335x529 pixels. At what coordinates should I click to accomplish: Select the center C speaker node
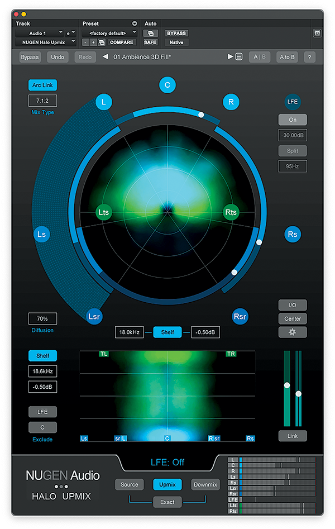[x=167, y=85]
